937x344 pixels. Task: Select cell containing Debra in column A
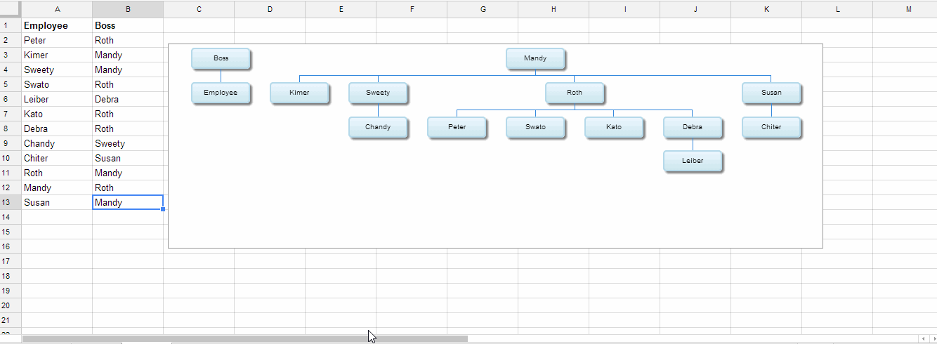[57, 128]
